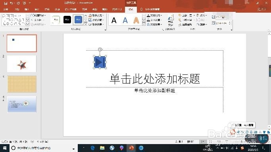Click the Comments (批注) button in status bar
Screen dimensions: 271x152
[x=190, y=141]
